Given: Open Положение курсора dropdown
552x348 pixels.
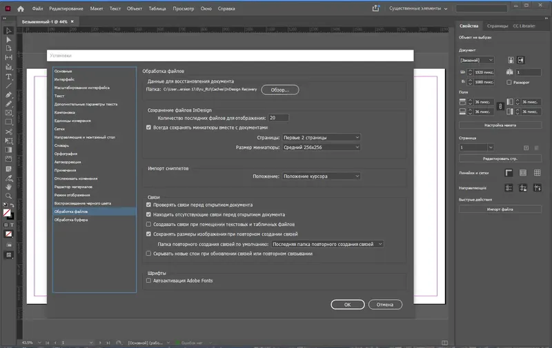Looking at the screenshot, I should [x=321, y=176].
